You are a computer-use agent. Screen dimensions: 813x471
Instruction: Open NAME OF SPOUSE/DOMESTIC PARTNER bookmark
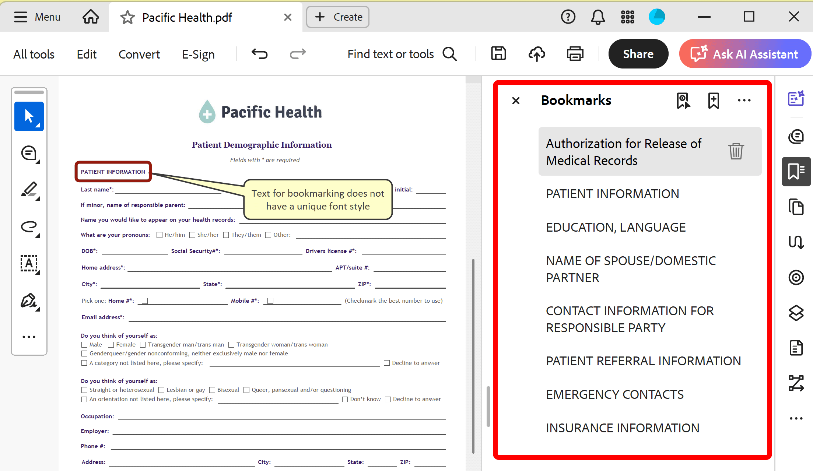tap(631, 270)
